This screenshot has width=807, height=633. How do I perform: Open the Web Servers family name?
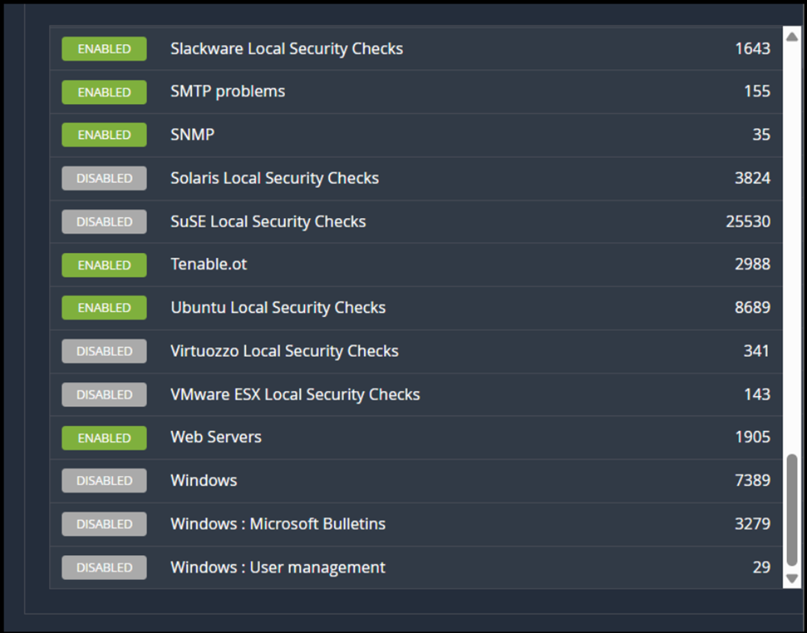[x=216, y=436]
